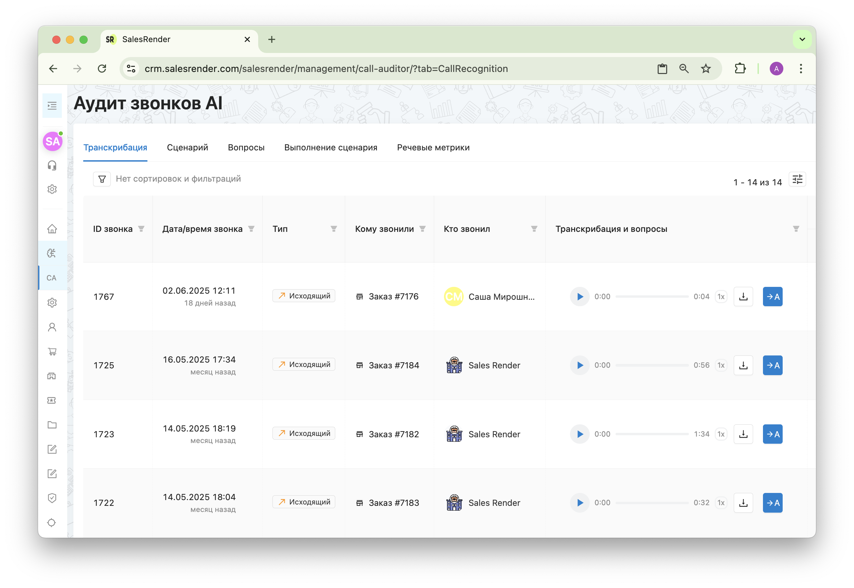Viewport: 854px width, 588px height.
Task: Download recording of call 1767
Action: point(743,297)
